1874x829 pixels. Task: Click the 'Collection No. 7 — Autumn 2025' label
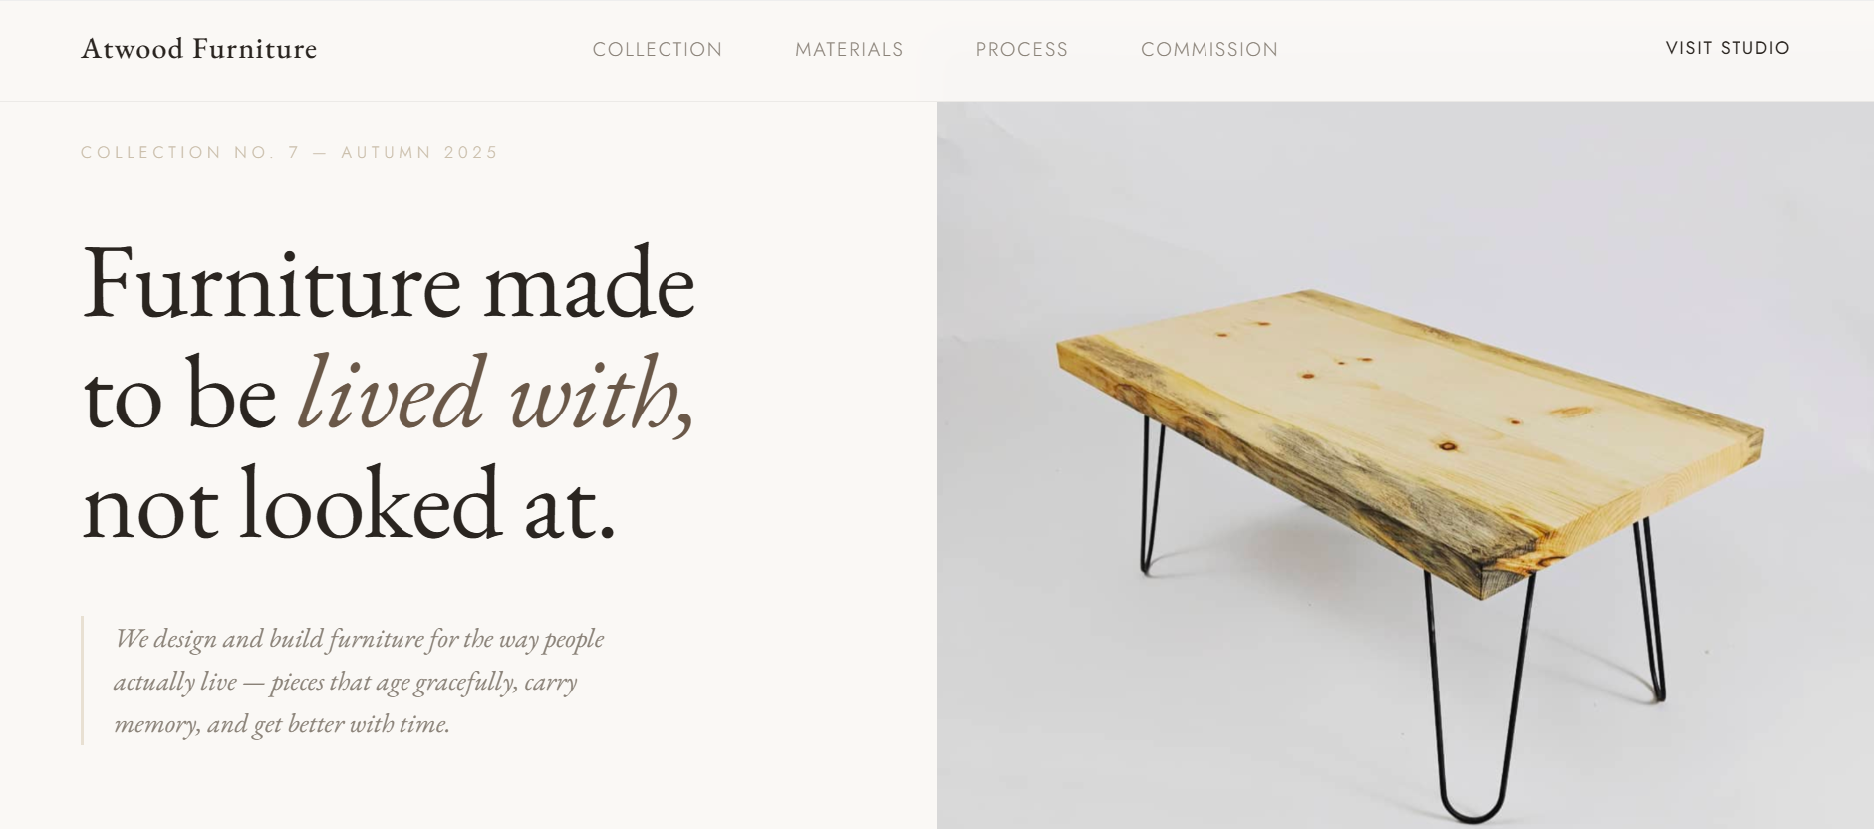pyautogui.click(x=289, y=152)
